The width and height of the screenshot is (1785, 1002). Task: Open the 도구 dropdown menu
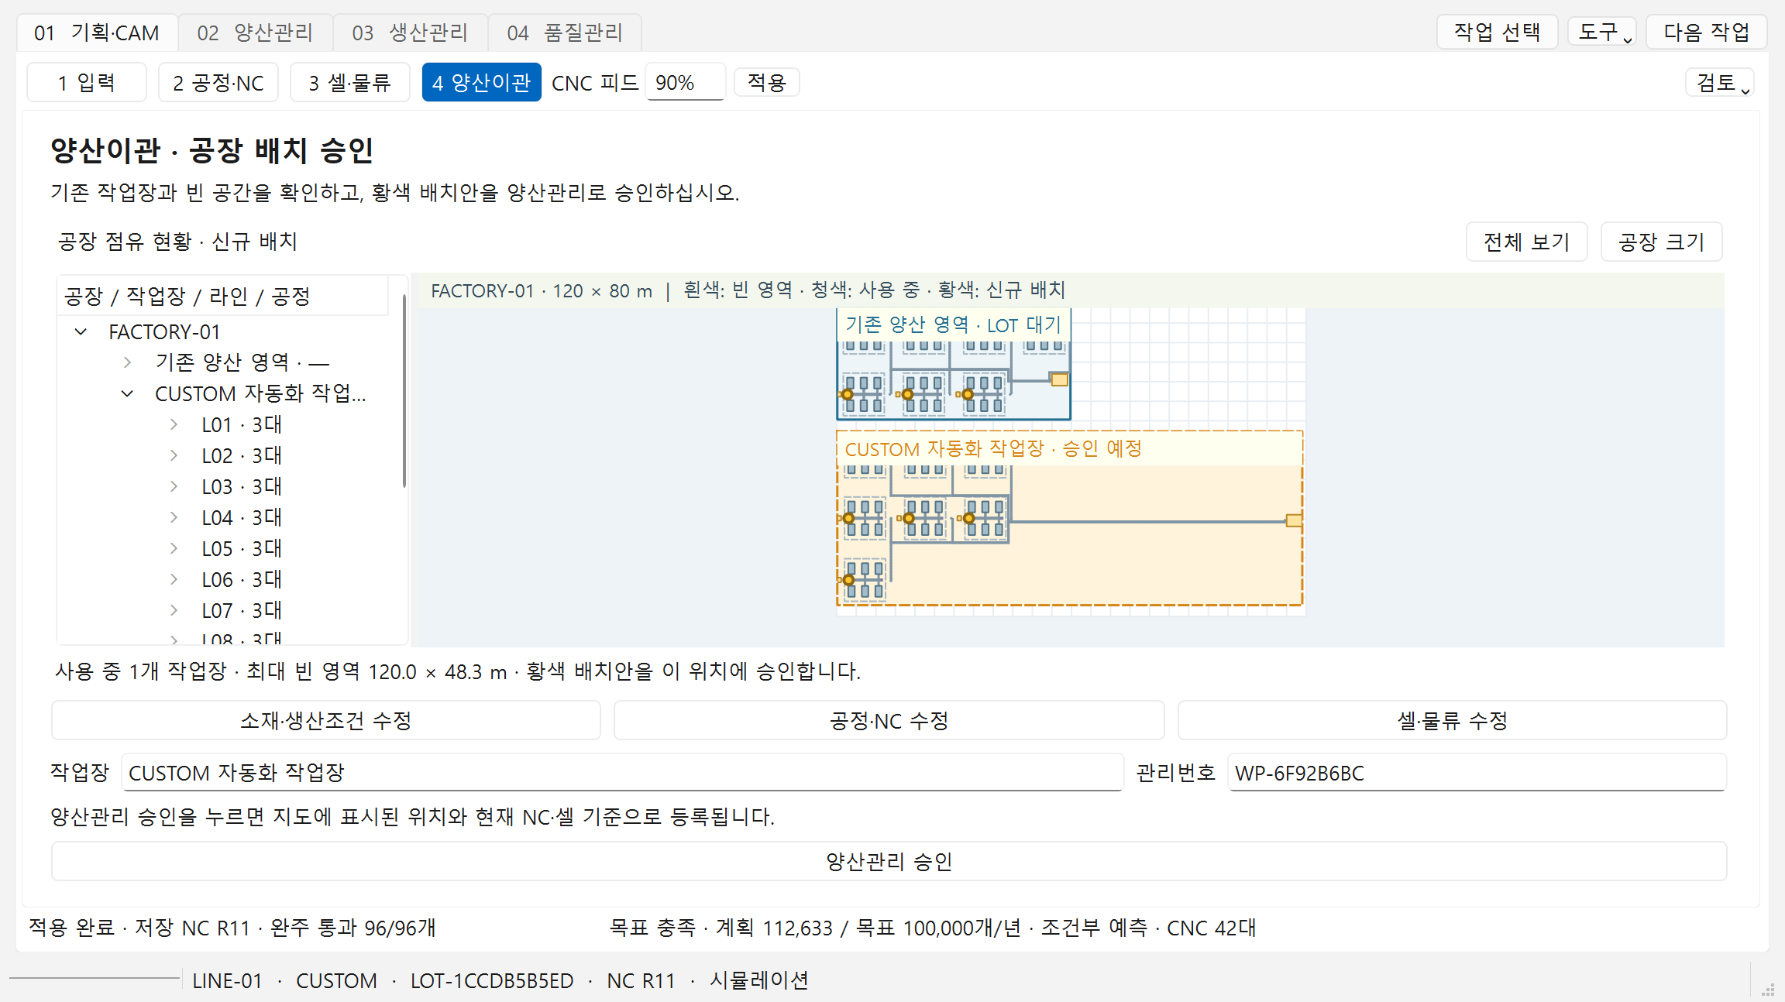(x=1602, y=33)
